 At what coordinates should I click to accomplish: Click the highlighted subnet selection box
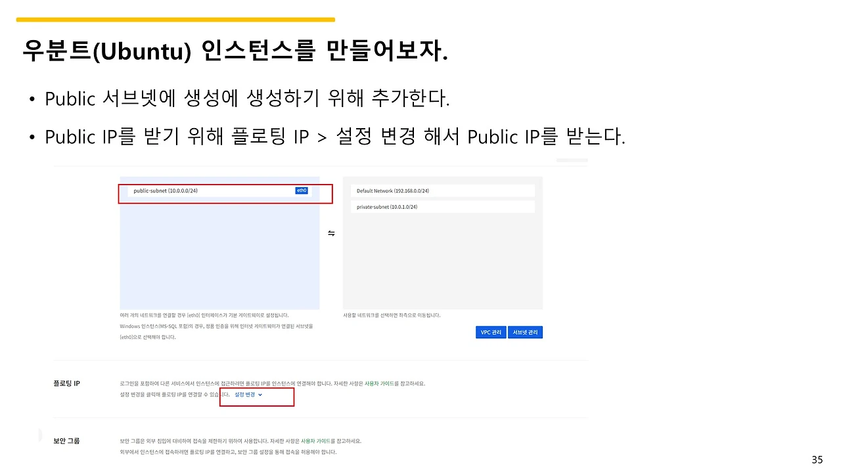(x=225, y=194)
